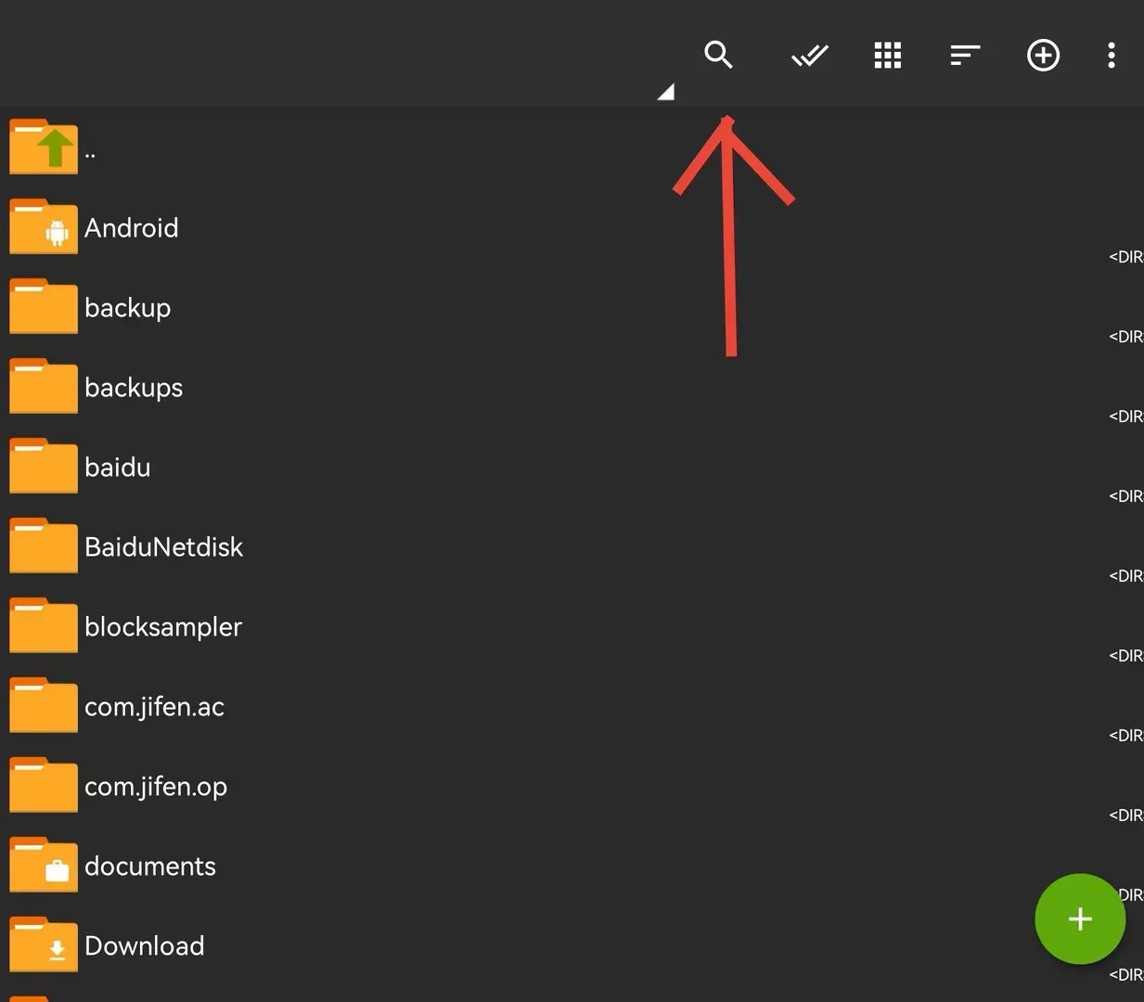Image resolution: width=1144 pixels, height=1002 pixels.
Task: Open the backups folder
Action: click(x=572, y=387)
